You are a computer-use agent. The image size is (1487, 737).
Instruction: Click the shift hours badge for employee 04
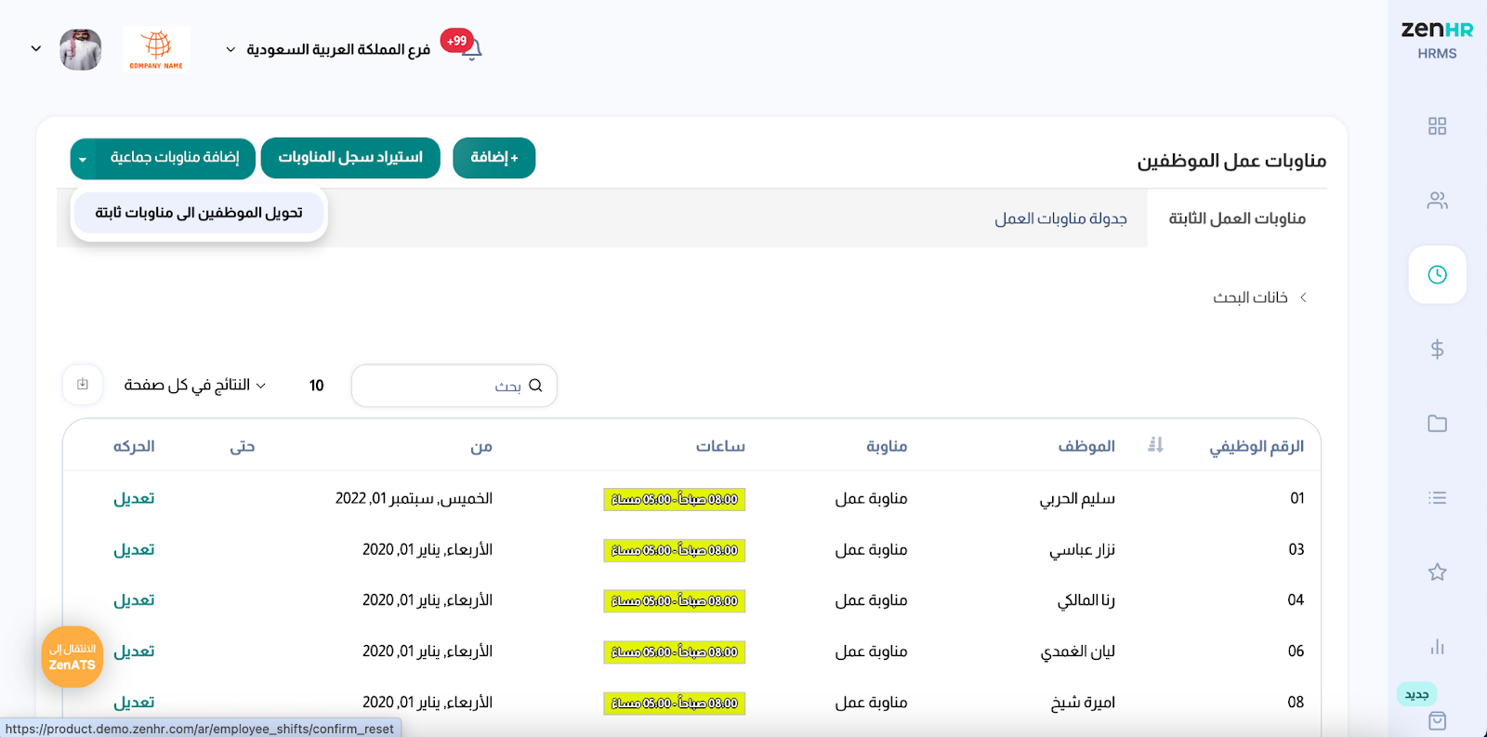click(x=674, y=601)
